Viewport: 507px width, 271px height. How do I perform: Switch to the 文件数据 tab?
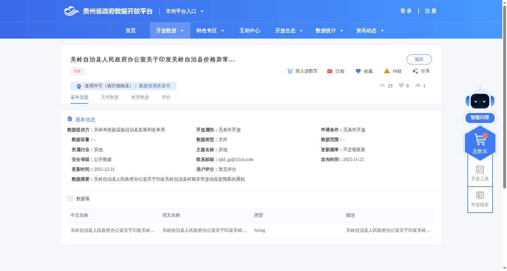110,97
